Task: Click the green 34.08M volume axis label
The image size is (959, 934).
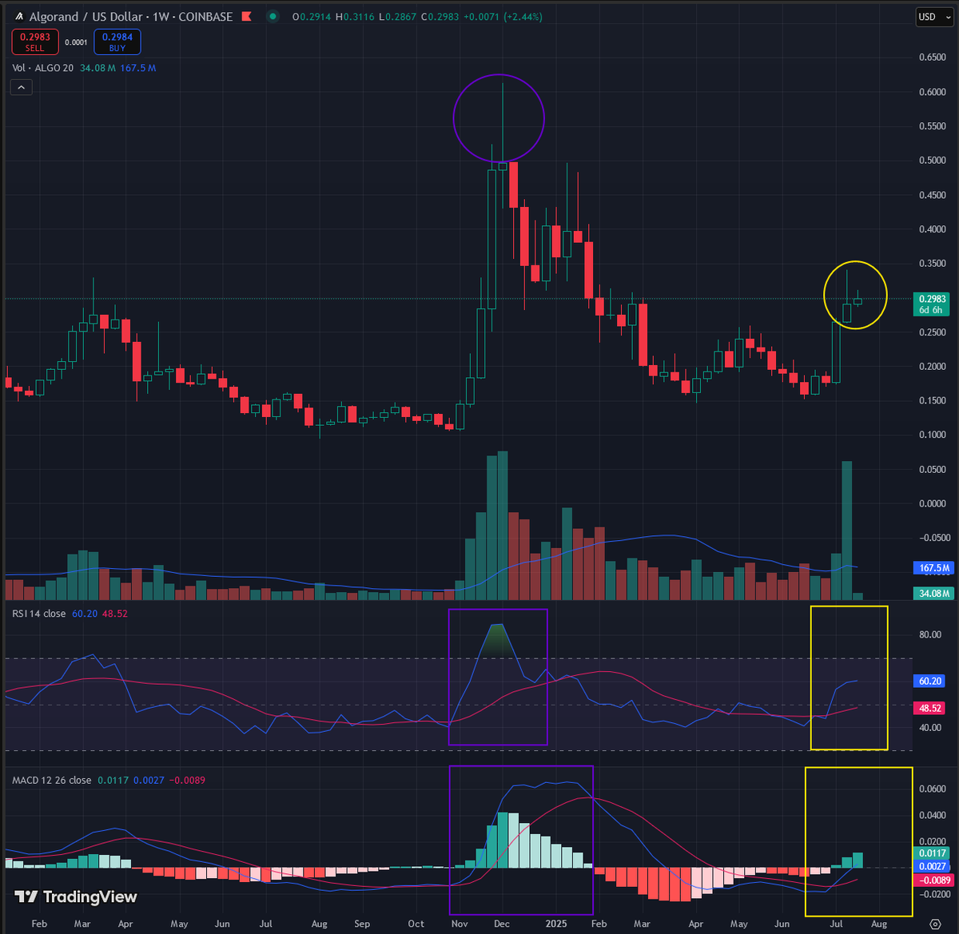Action: [x=933, y=594]
